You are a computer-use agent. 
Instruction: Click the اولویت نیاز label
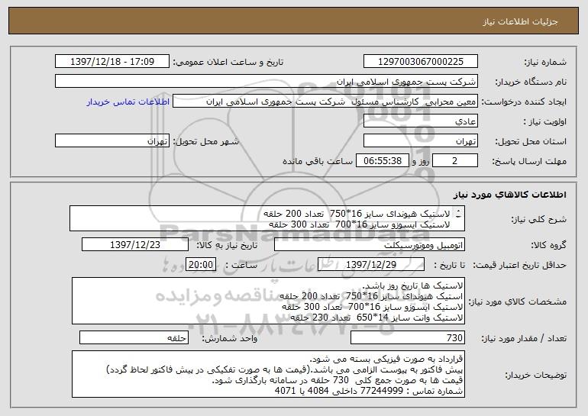coord(545,122)
